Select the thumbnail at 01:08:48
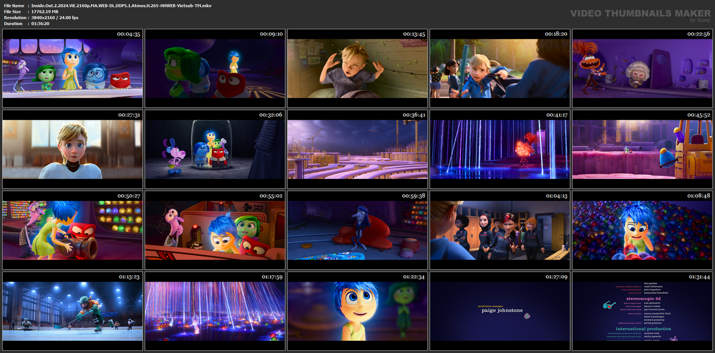Screen dimensions: 715x353 [642, 230]
